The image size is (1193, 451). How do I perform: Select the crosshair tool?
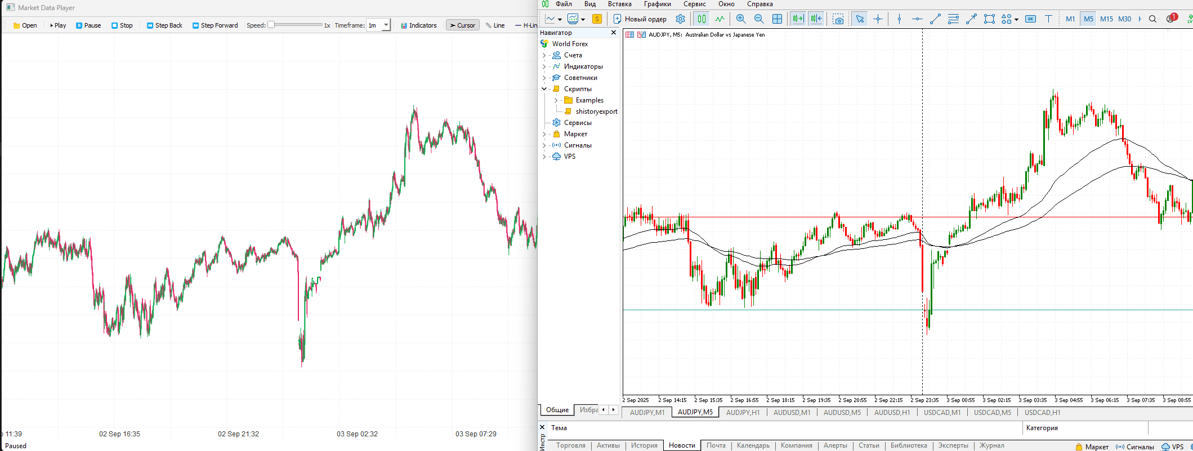tap(878, 19)
